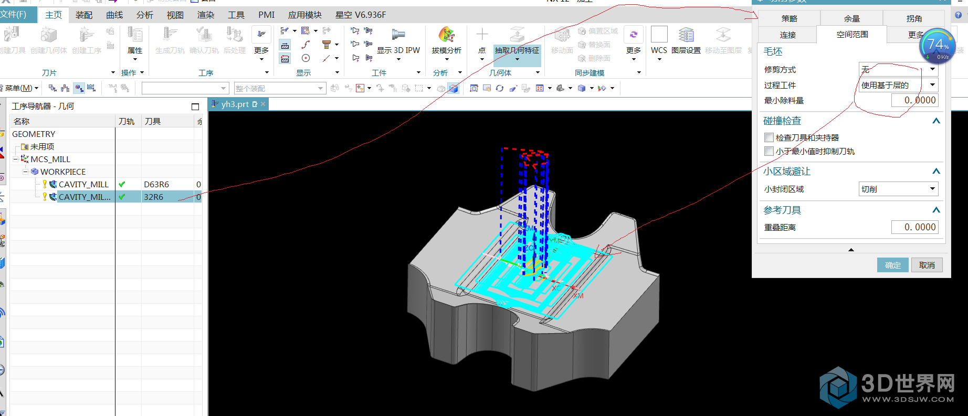Click the 名称 column header
This screenshot has width=968, height=416.
(x=62, y=121)
